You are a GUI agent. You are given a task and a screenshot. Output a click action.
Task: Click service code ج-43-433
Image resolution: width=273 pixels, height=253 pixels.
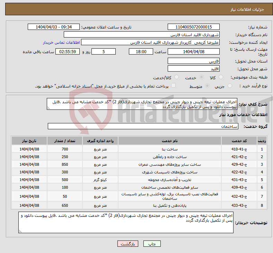239,205
